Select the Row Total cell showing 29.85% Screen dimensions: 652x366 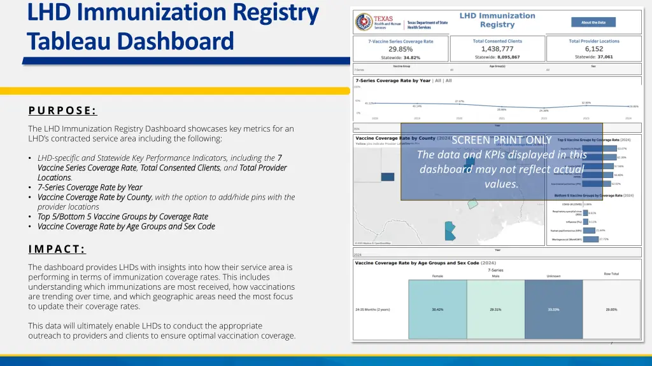[611, 309]
